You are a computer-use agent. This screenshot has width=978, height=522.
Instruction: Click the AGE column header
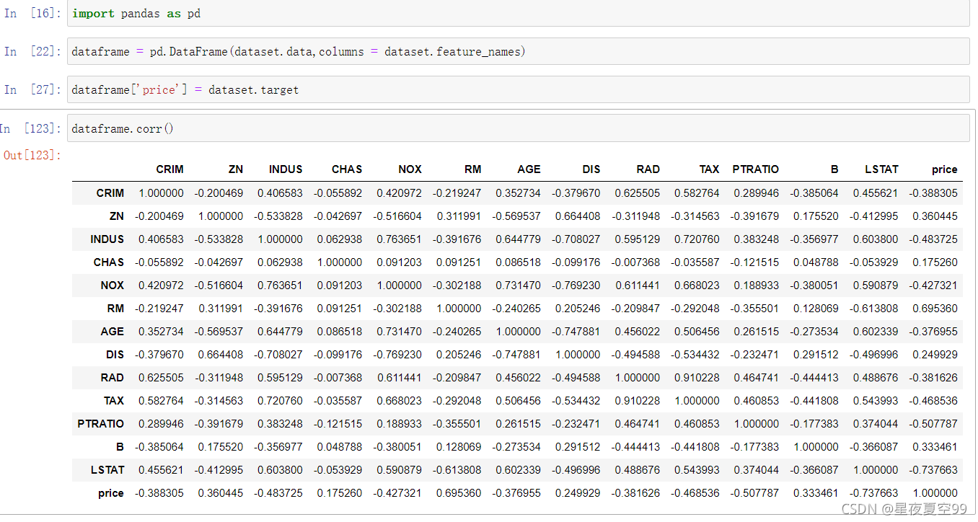[529, 169]
